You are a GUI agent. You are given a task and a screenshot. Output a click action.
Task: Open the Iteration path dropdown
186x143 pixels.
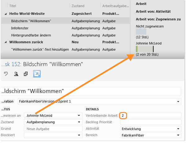[x=179, y=102]
